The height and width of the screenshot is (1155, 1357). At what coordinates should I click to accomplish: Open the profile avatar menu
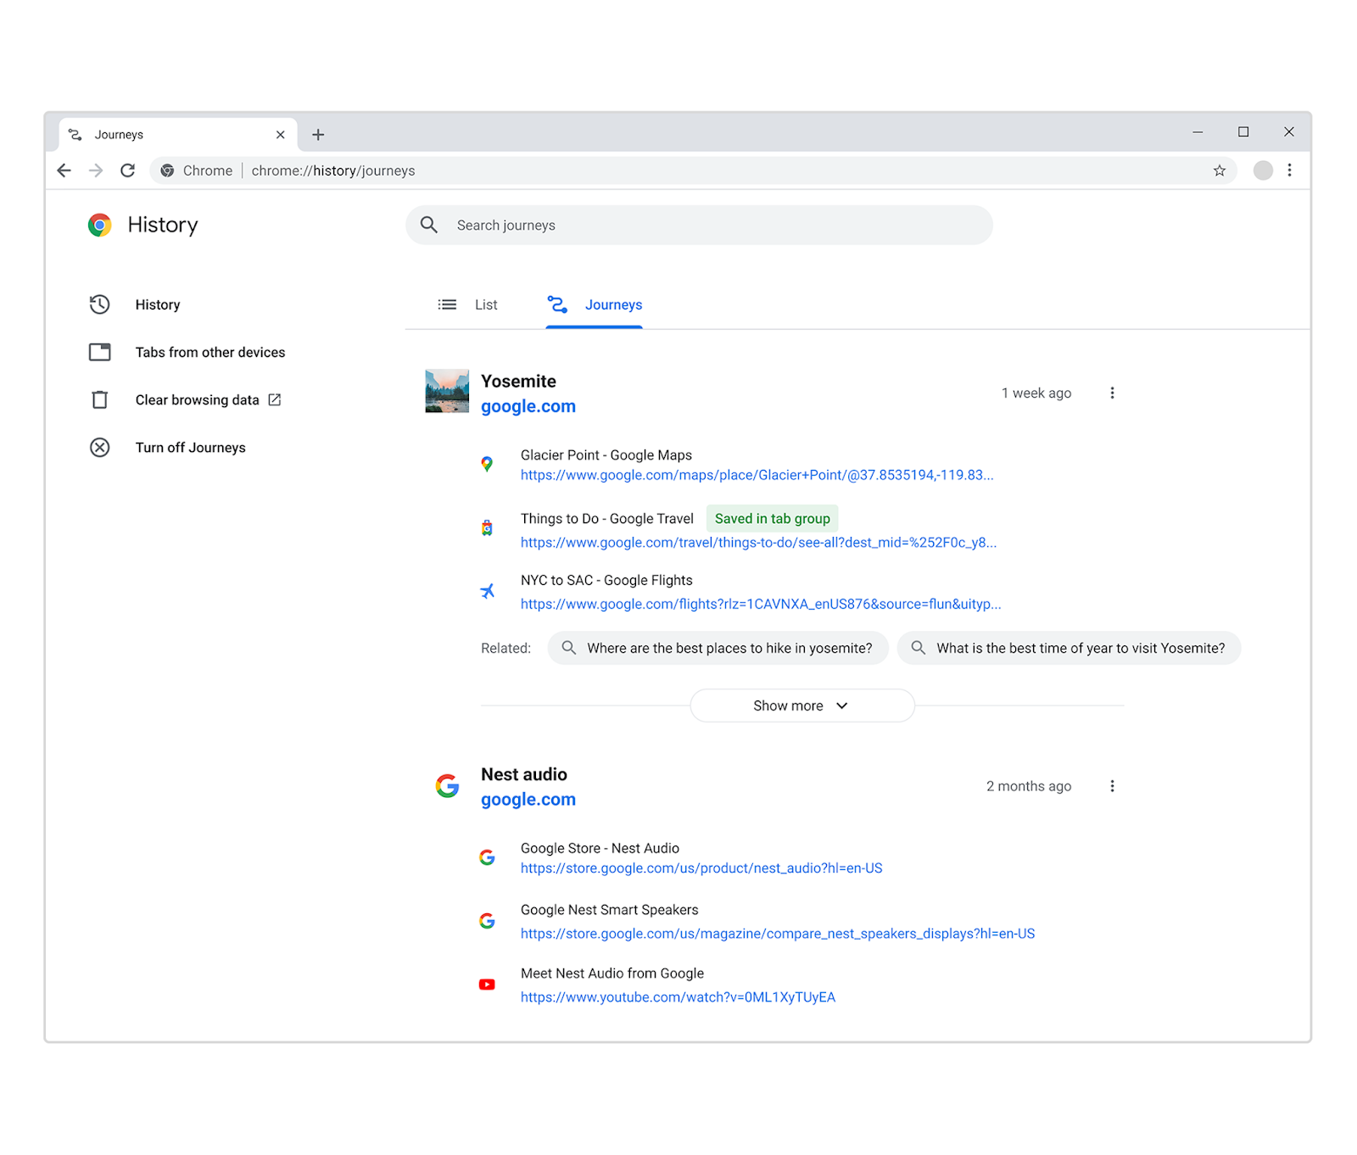coord(1263,170)
